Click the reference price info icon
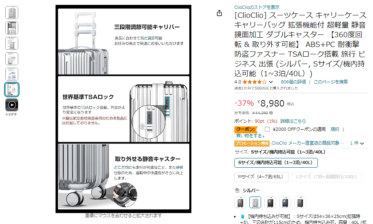The image size is (373, 224). coord(271,113)
